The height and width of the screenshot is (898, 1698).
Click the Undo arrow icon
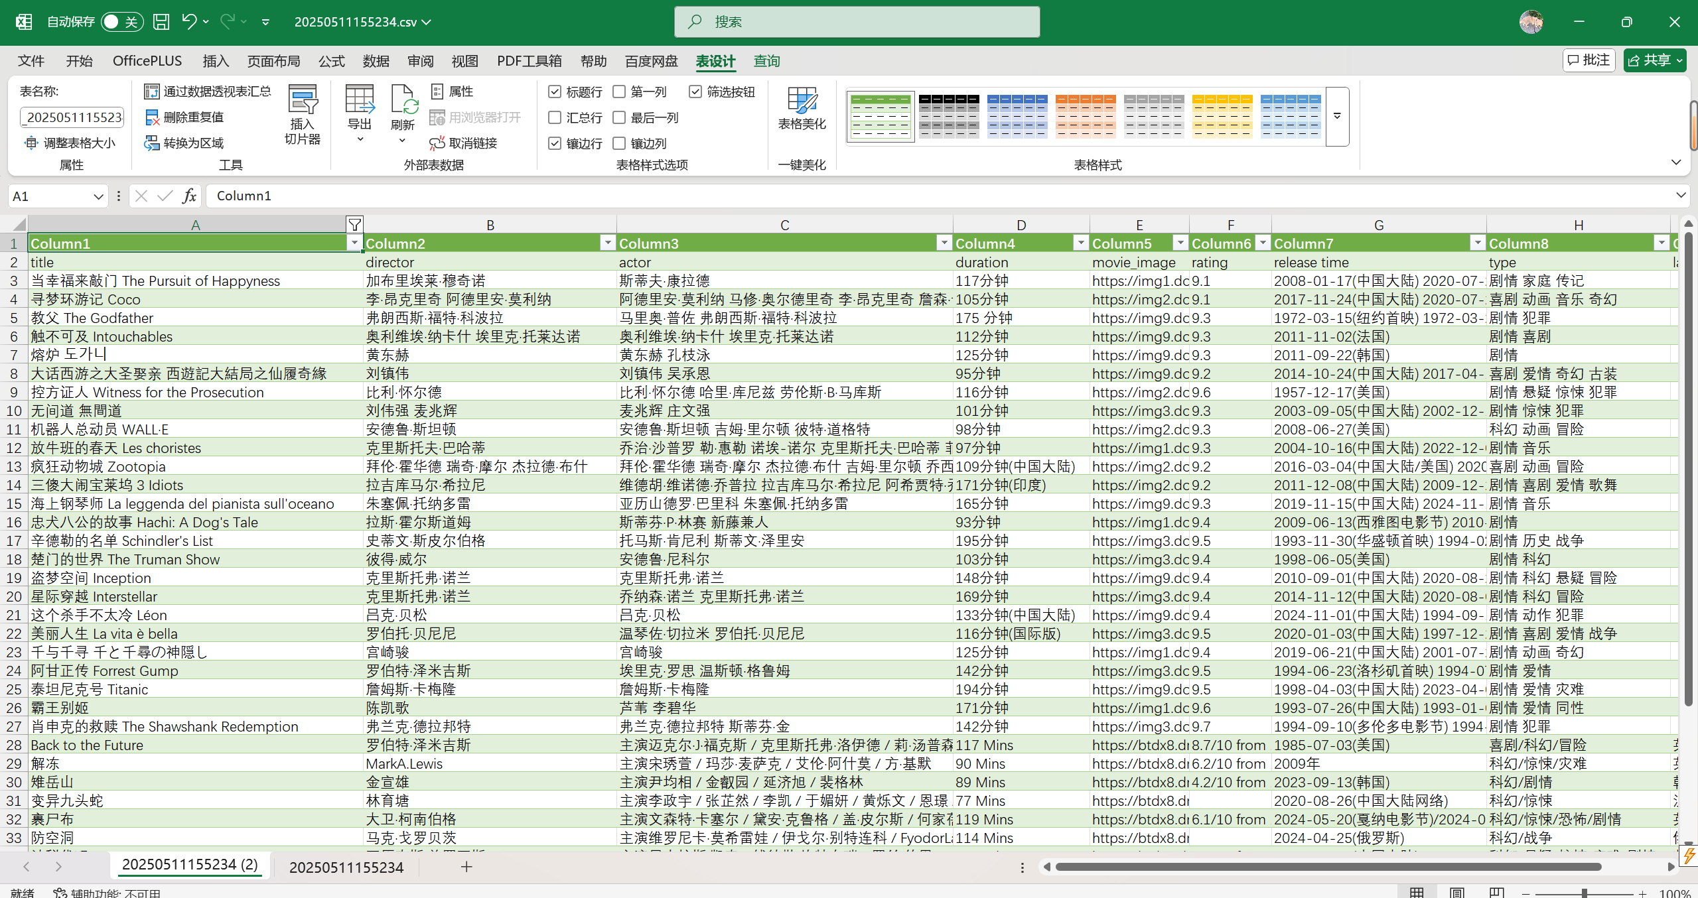point(189,22)
